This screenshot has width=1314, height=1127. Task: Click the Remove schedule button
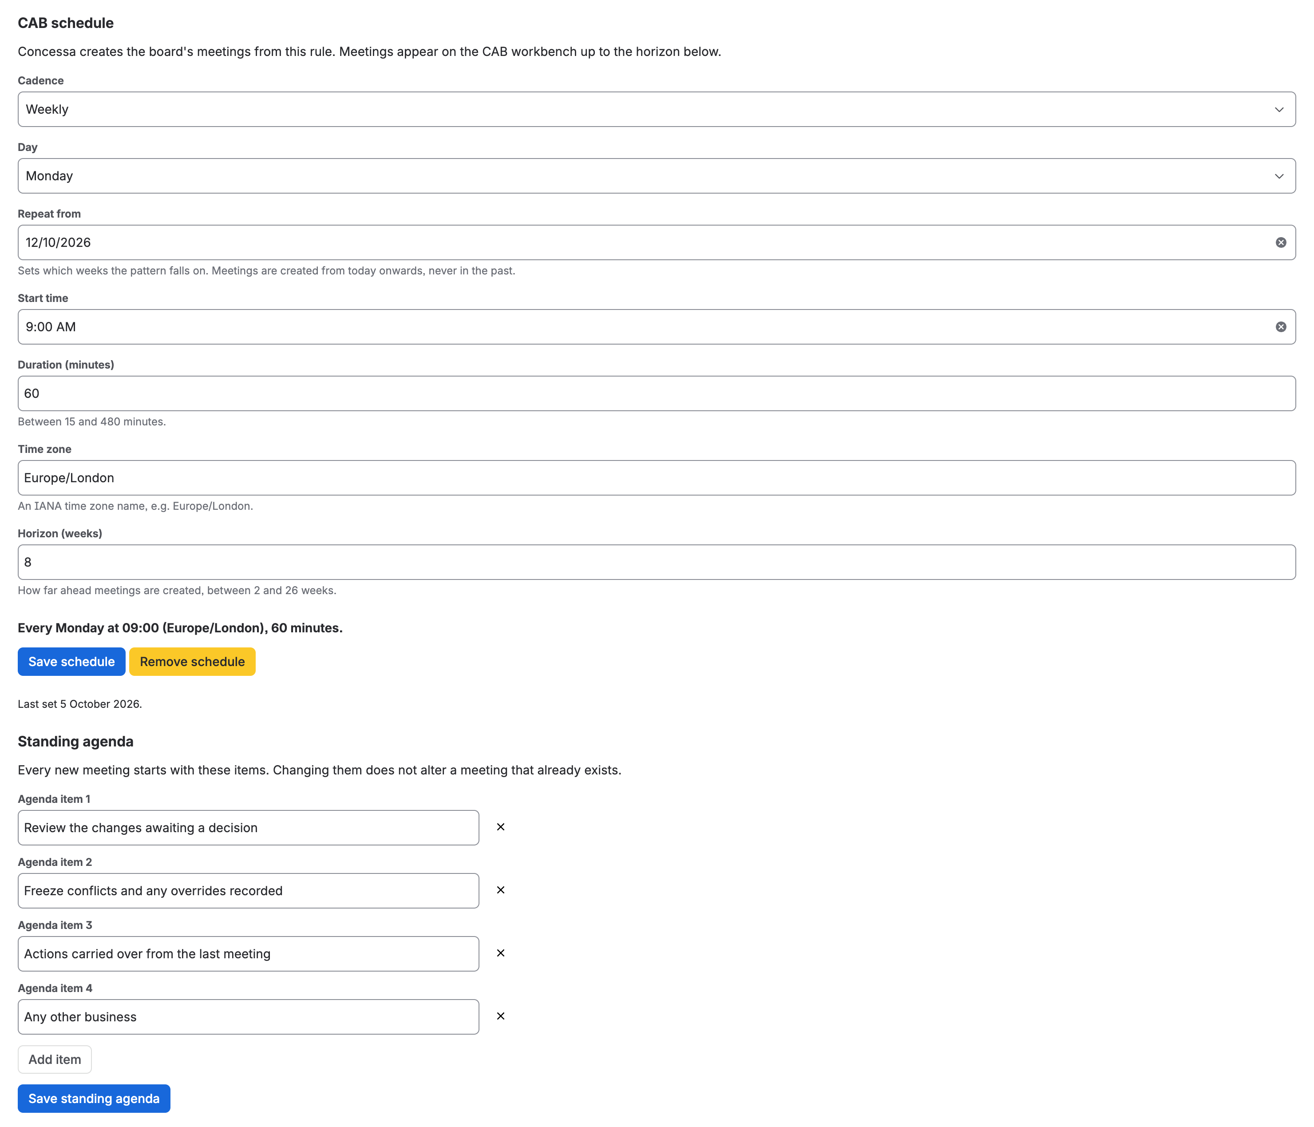[192, 662]
